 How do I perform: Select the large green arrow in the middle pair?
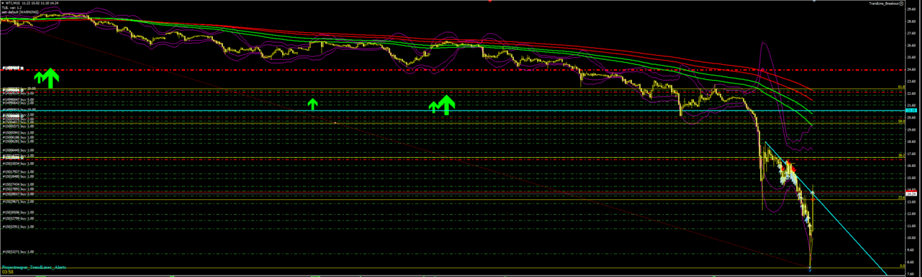(447, 104)
